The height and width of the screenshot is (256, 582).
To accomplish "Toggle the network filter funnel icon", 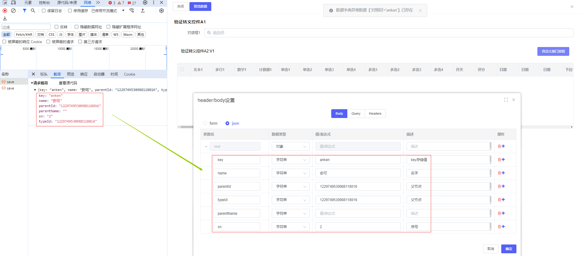I will (x=25, y=11).
